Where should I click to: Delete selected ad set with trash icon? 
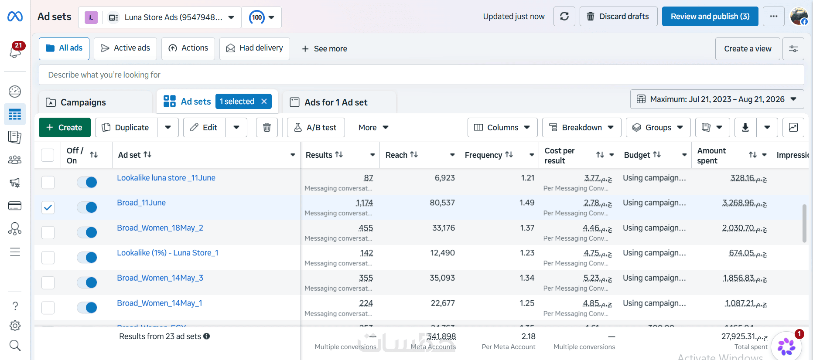(266, 127)
